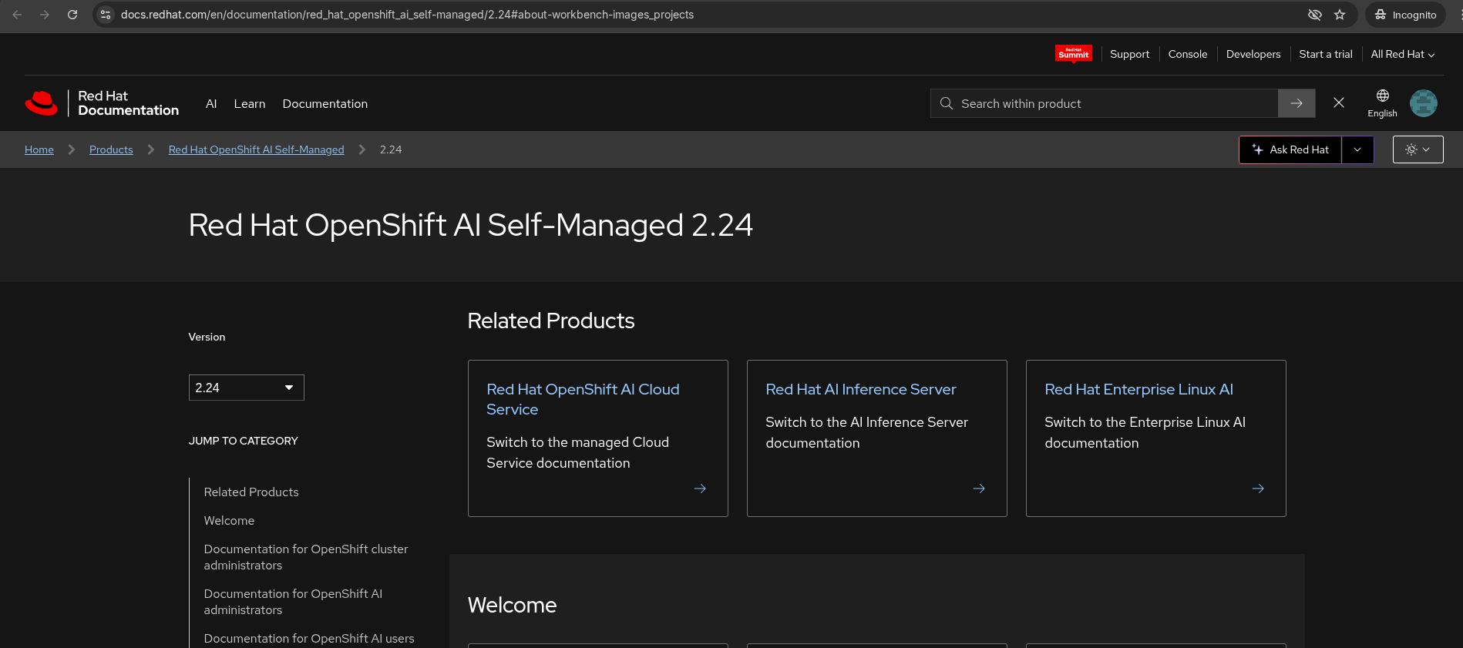Click the Red Hat fedora logo
This screenshot has height=648, width=1463.
coord(42,103)
